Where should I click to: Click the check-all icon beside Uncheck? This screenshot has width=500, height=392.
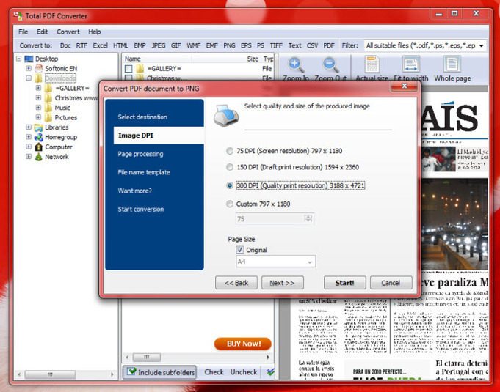click(270, 371)
